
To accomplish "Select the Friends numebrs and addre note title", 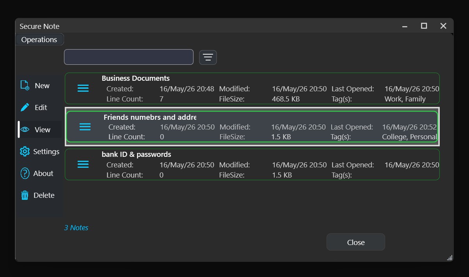I will point(150,117).
